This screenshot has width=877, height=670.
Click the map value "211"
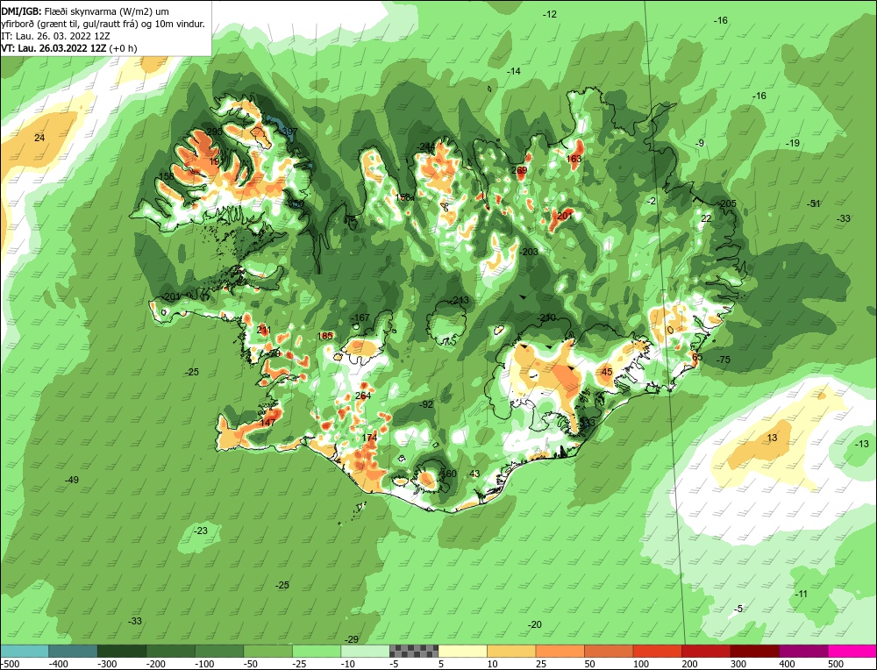coord(263,330)
